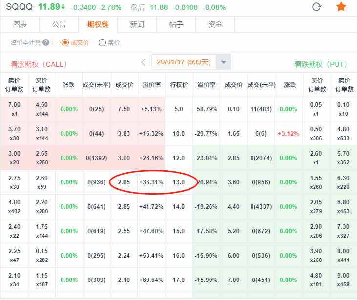This screenshot has height=300, width=357.
Task: Click call last price 7.50
Action: click(x=124, y=109)
